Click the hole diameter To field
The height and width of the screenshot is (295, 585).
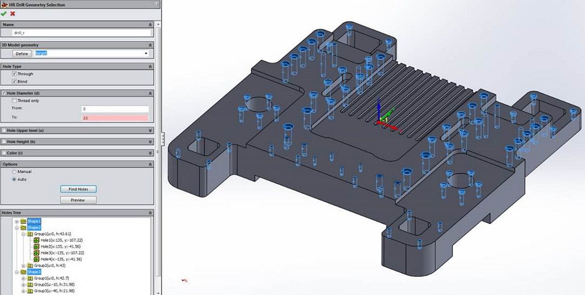[115, 118]
